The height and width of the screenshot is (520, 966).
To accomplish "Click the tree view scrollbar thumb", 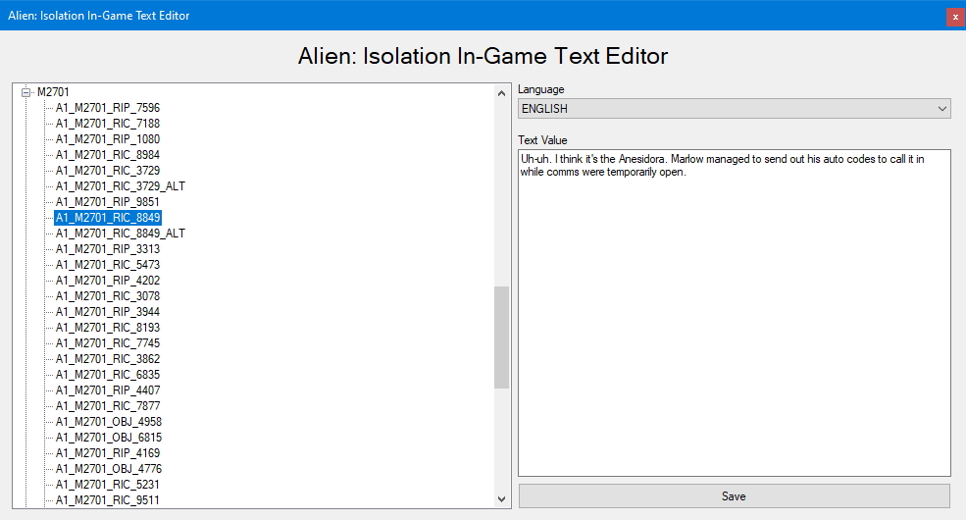I will (x=501, y=337).
